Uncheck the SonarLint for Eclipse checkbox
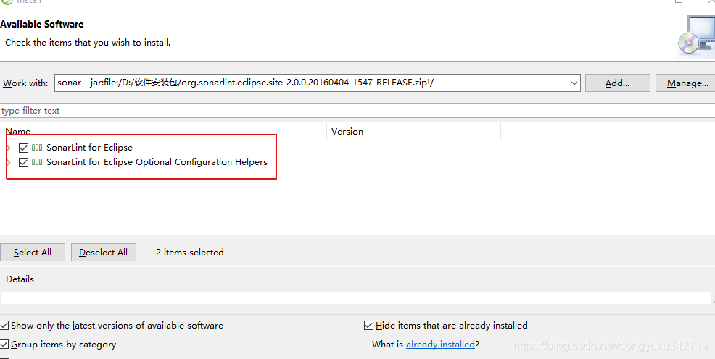Viewport: 715px width, 359px height. point(24,148)
